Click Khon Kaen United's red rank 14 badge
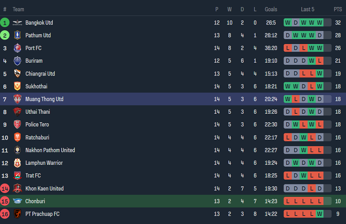The height and width of the screenshot is (224, 346). pos(5,188)
